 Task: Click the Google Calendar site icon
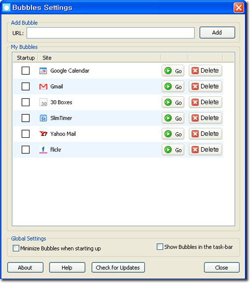coord(43,71)
